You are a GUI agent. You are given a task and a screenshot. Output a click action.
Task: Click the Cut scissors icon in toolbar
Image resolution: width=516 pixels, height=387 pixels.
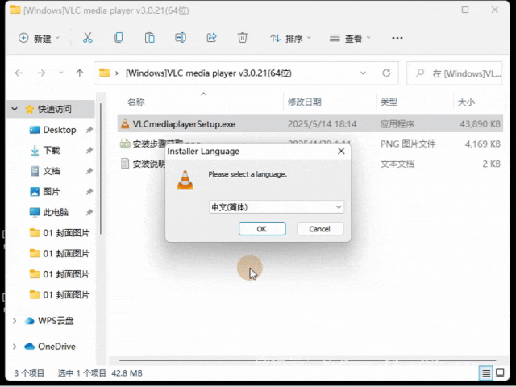[x=88, y=38]
